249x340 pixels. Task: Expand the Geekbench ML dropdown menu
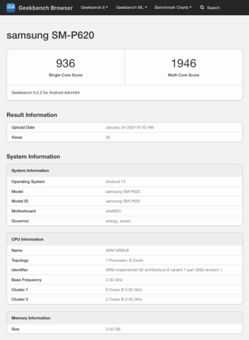click(x=131, y=8)
